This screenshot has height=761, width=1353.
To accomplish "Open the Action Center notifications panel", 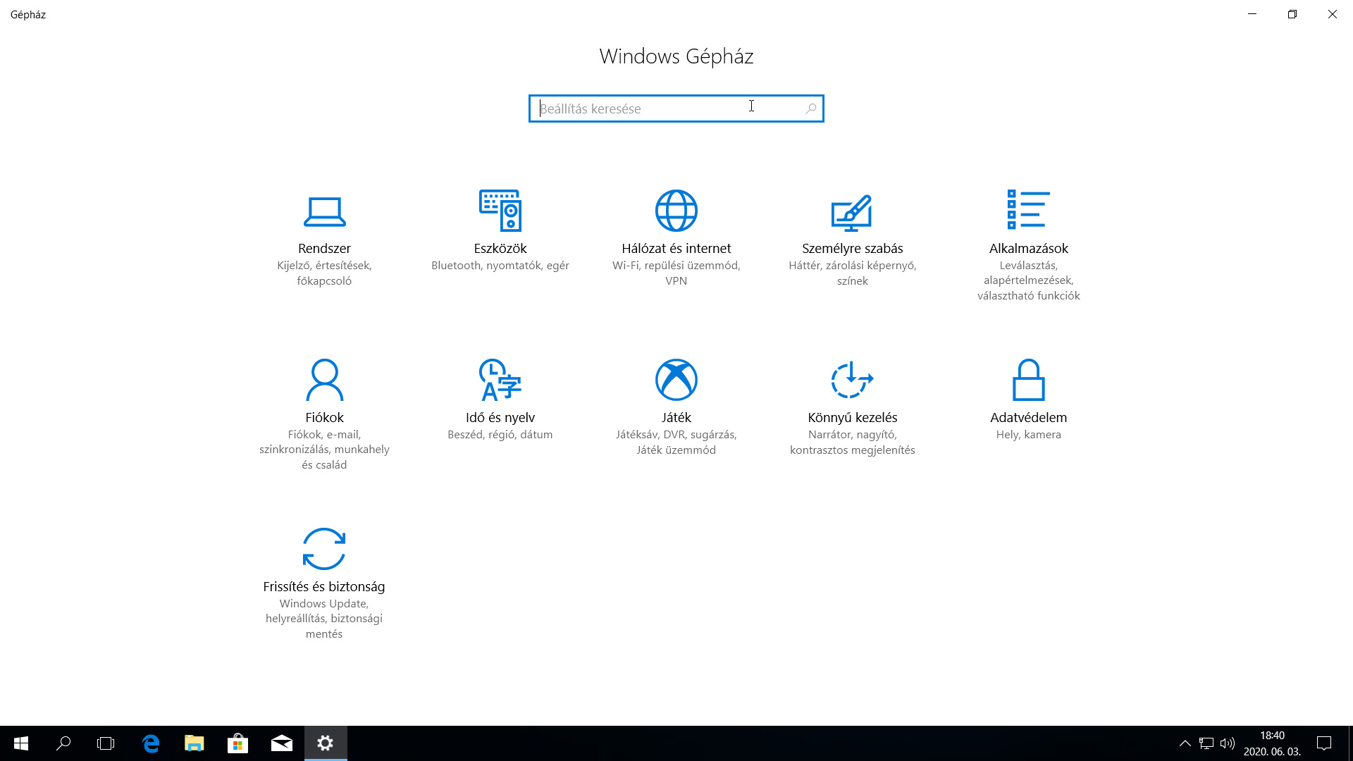I will click(x=1324, y=743).
